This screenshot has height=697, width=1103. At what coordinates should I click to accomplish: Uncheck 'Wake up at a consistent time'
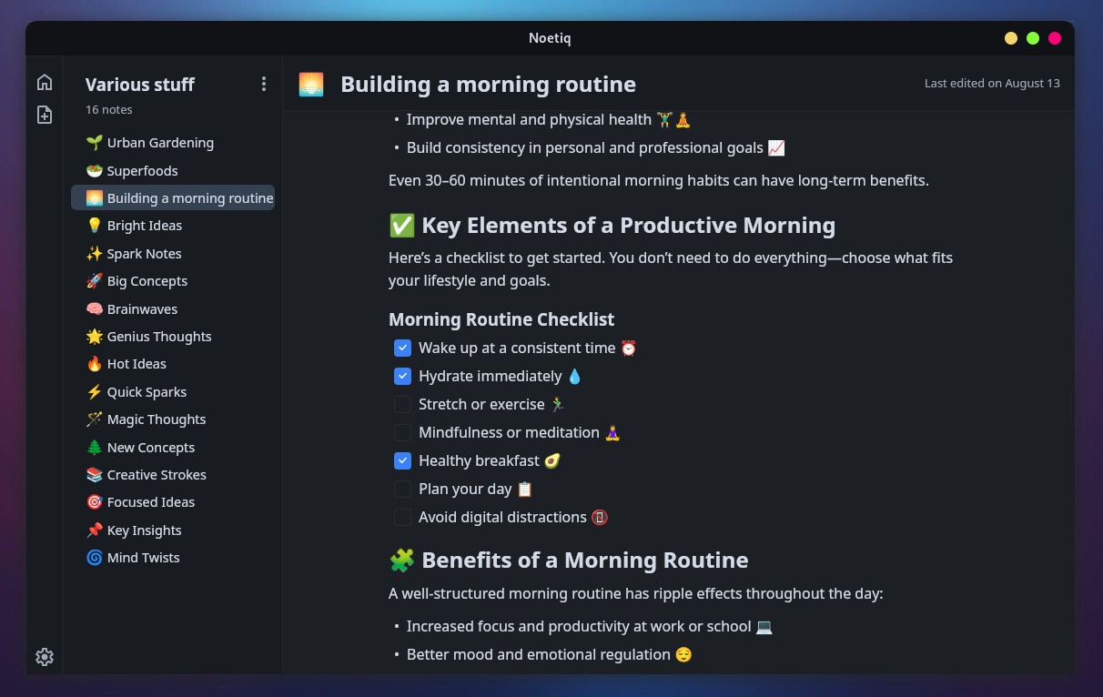[402, 348]
